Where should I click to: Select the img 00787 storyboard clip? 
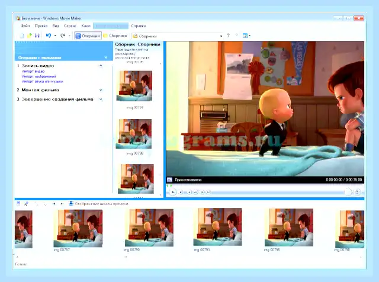(78, 228)
